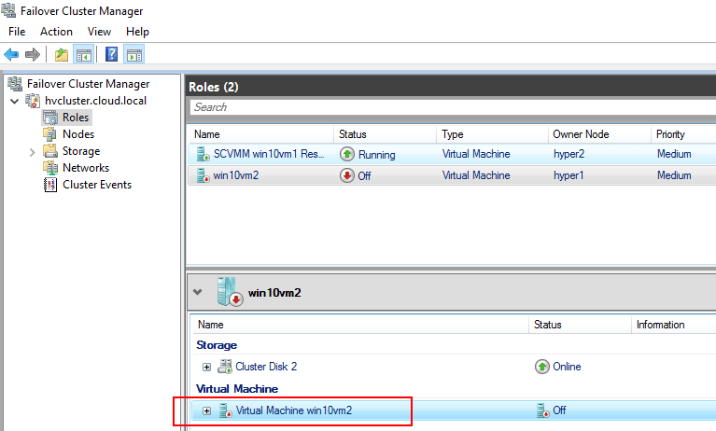Click the SCVMM win10vm1 role server icon
Viewport: 716px width, 431px height.
(203, 154)
